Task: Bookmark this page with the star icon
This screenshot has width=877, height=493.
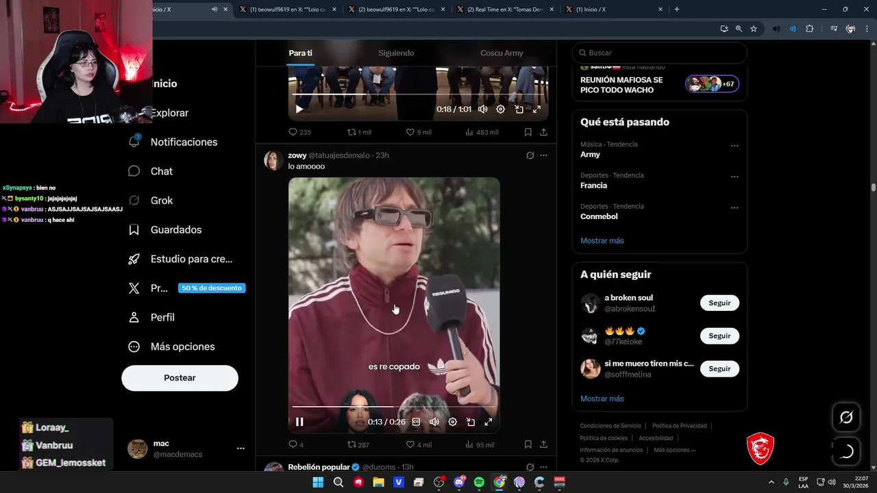Action: coord(754,29)
